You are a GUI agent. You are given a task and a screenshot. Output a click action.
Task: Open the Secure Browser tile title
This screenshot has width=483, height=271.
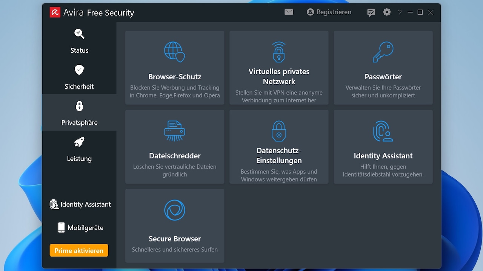coord(175,239)
